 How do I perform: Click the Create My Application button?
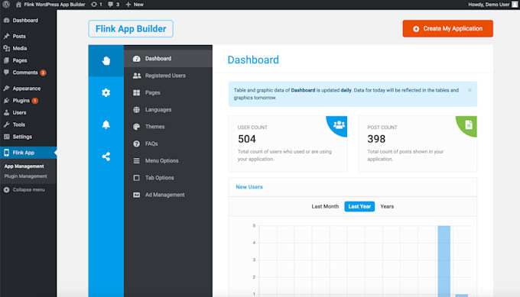(x=447, y=28)
